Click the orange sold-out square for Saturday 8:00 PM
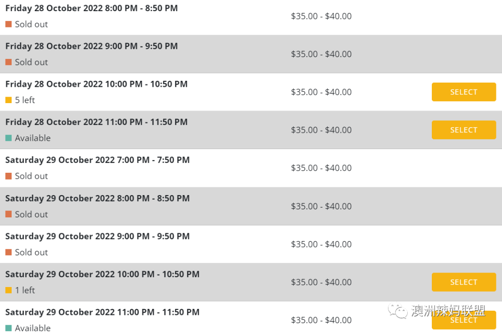The image size is (502, 333). [x=9, y=214]
